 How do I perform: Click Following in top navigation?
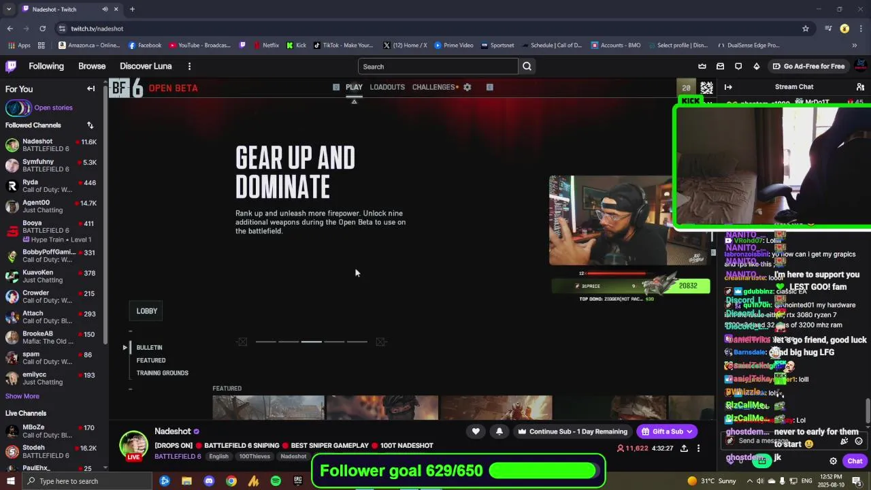tap(46, 66)
